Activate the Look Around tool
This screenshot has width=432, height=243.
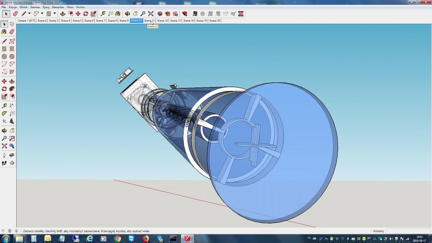coord(12,155)
